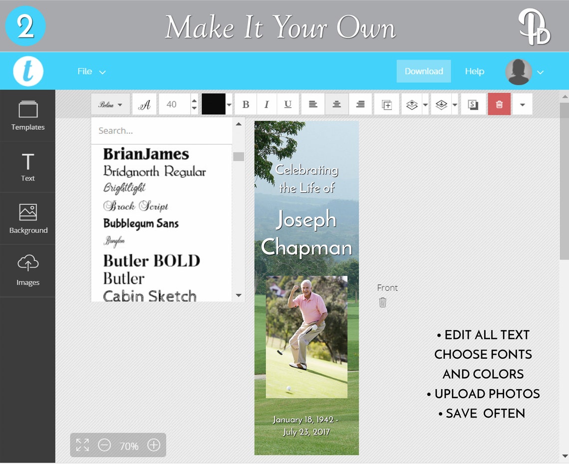
Task: Toggle underline text formatting
Action: (287, 104)
